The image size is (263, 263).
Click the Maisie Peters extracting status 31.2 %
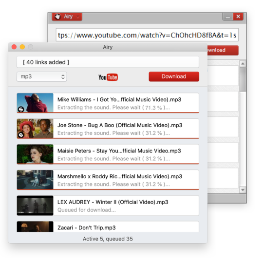pos(113,159)
